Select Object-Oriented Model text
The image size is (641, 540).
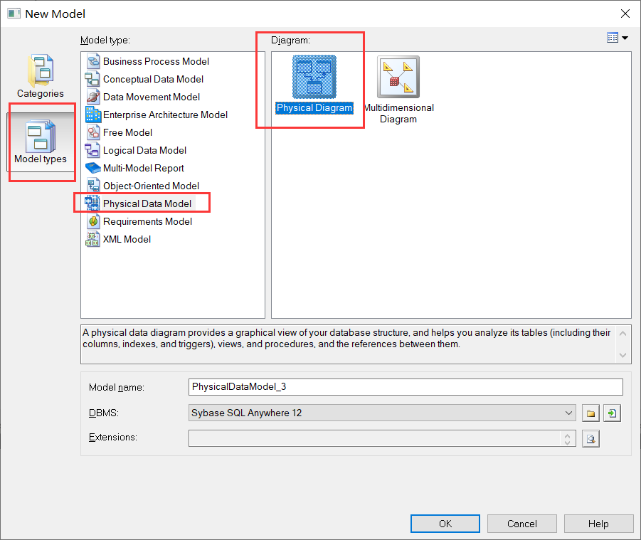pos(152,186)
